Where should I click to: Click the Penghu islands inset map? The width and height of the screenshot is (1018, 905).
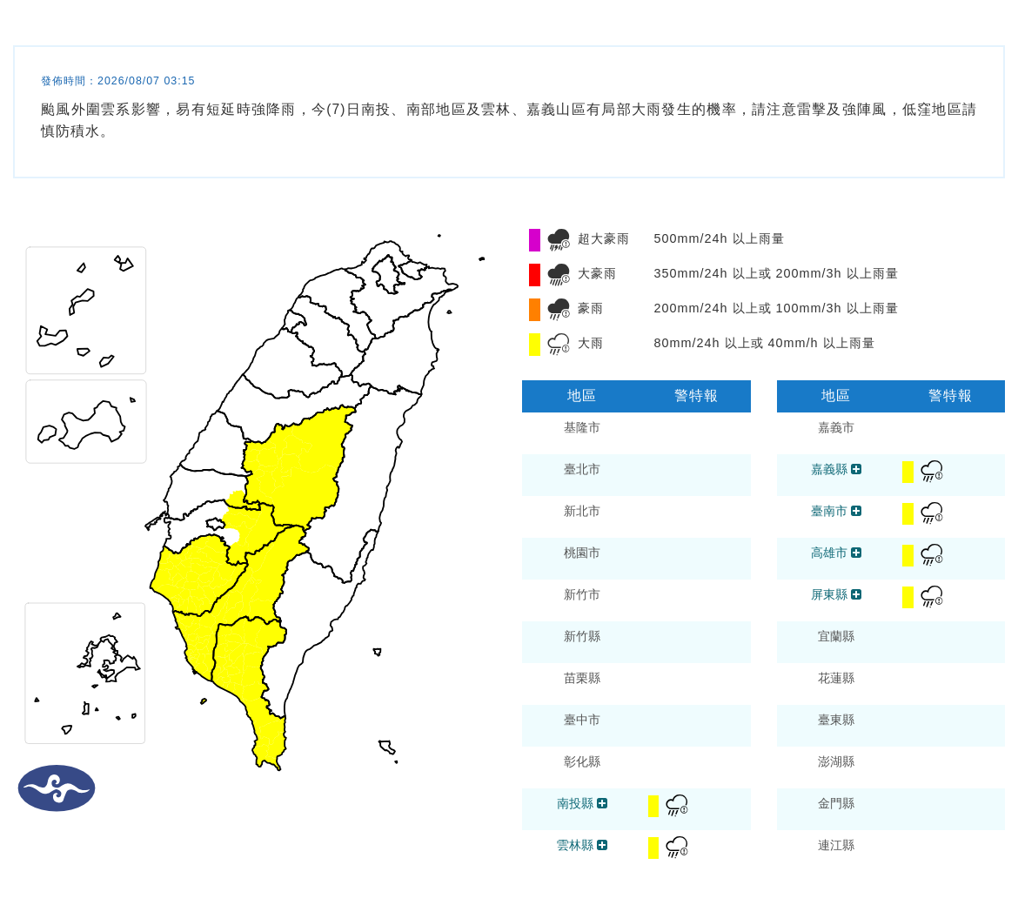click(85, 674)
